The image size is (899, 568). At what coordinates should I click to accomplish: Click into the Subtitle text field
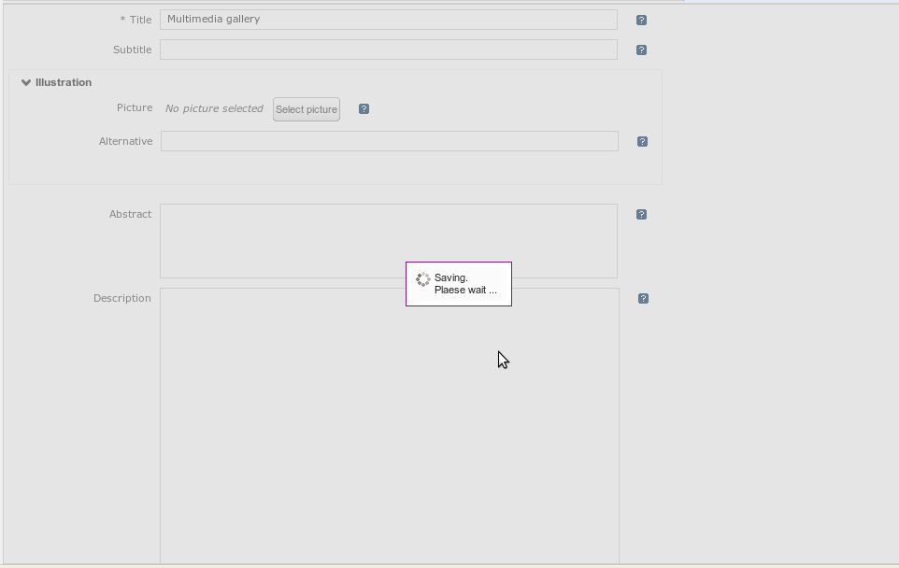(388, 50)
